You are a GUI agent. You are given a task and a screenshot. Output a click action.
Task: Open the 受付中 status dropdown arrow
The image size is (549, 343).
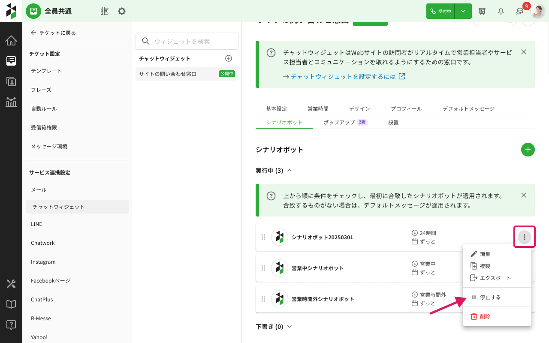[463, 11]
